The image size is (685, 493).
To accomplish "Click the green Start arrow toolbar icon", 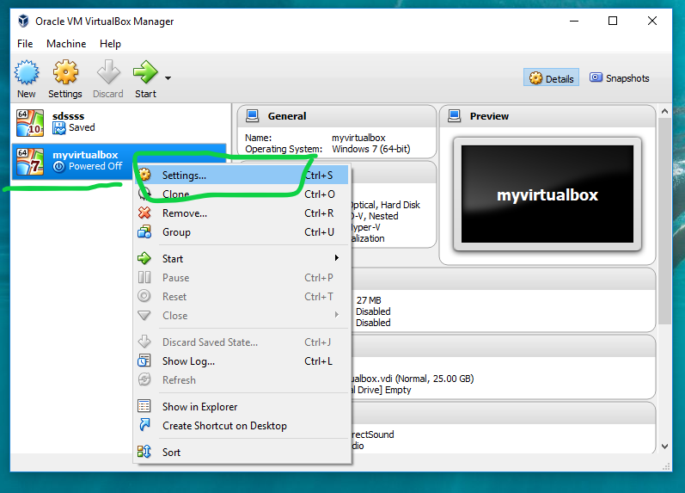I will 145,73.
